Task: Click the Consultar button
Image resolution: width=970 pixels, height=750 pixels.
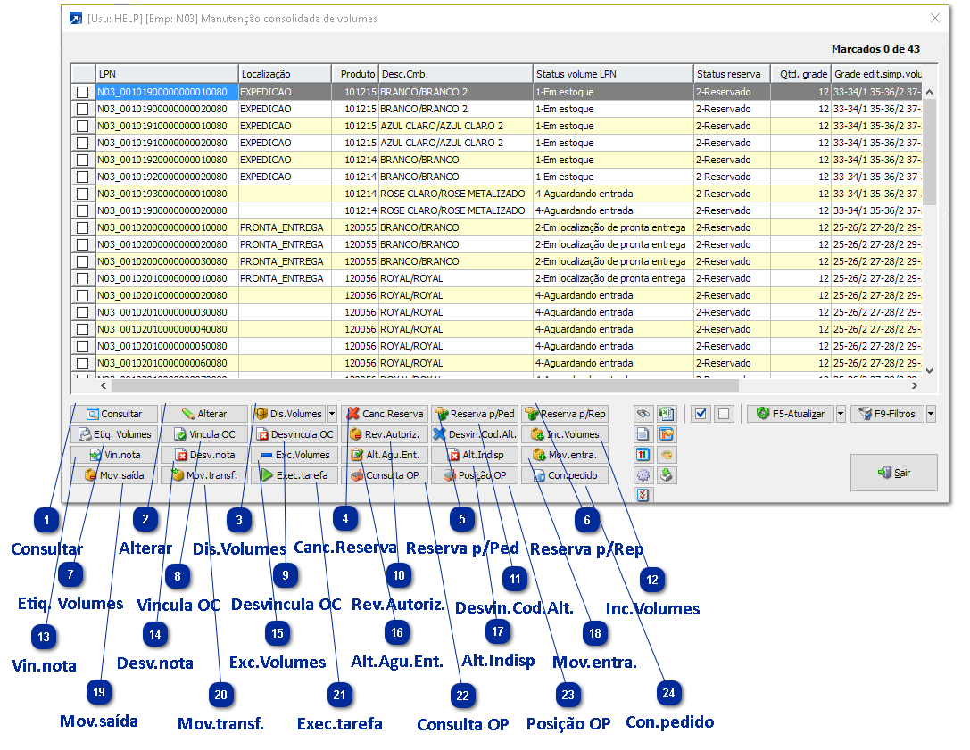Action: (114, 414)
